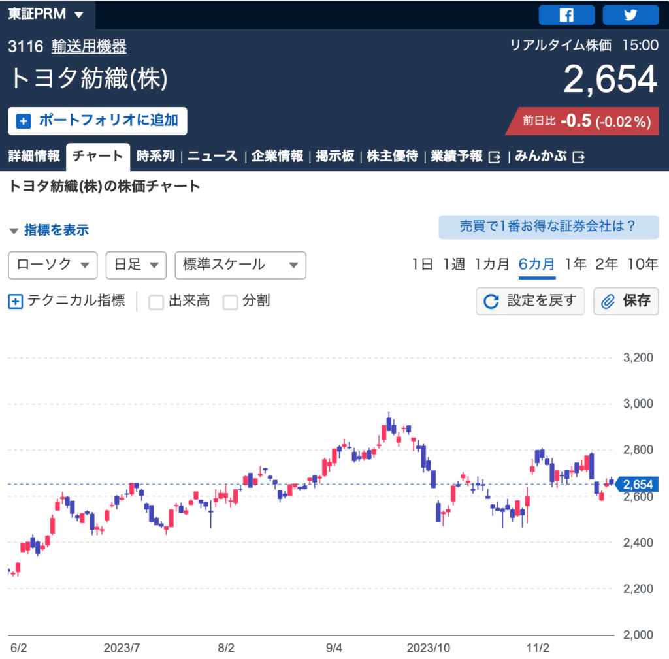Collapse the 指標を表示 section

point(14,231)
